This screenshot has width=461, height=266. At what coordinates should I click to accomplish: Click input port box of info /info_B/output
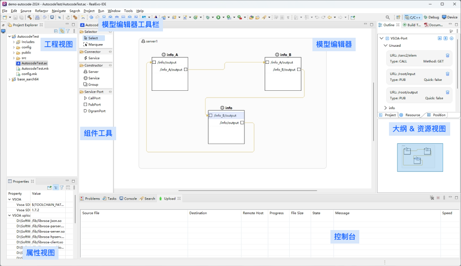pos(211,115)
